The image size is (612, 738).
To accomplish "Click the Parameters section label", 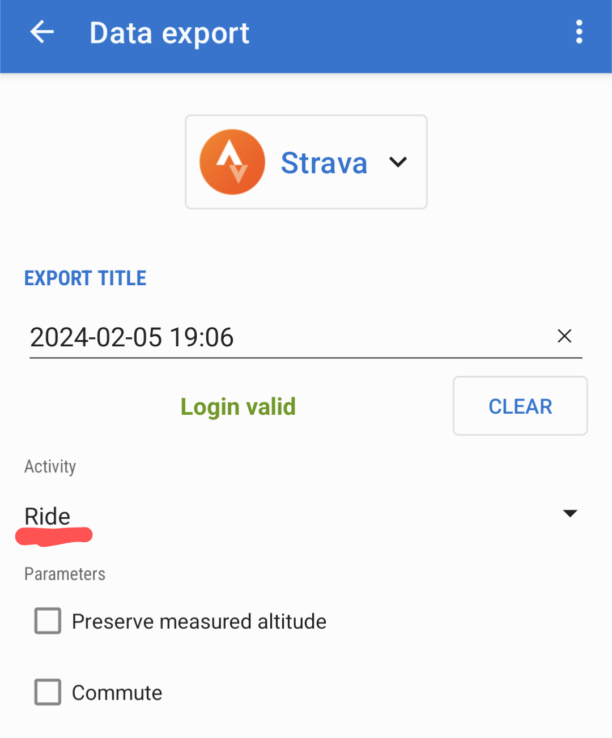I will pos(65,574).
